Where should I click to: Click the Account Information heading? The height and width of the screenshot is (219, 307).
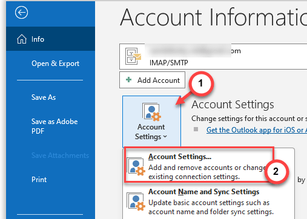pos(214,18)
